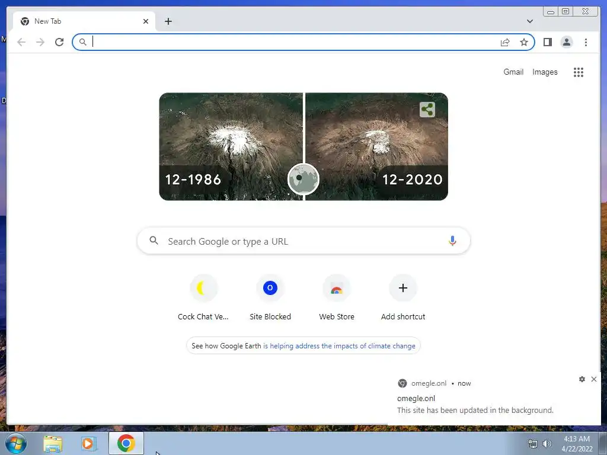Open the network tray icon
This screenshot has width=607, height=455.
tap(533, 444)
